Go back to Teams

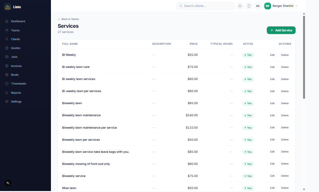pos(69,19)
